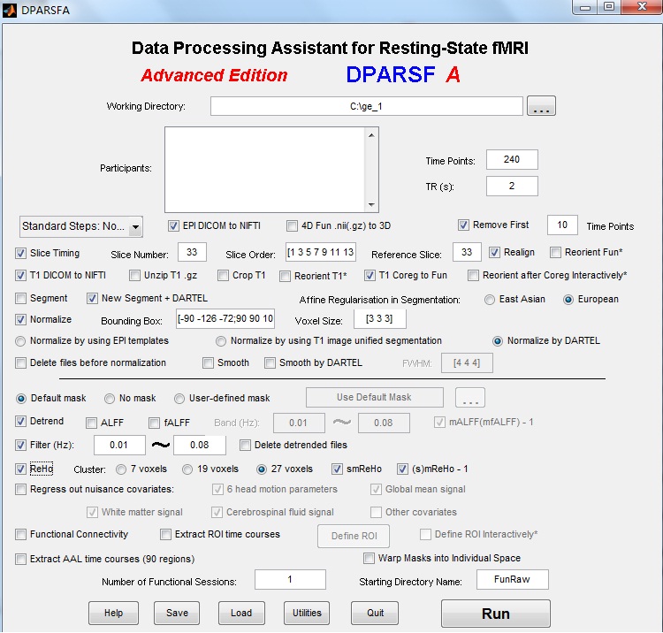Edit Filter low cutoff 0.01 field
The image size is (663, 633).
119,445
